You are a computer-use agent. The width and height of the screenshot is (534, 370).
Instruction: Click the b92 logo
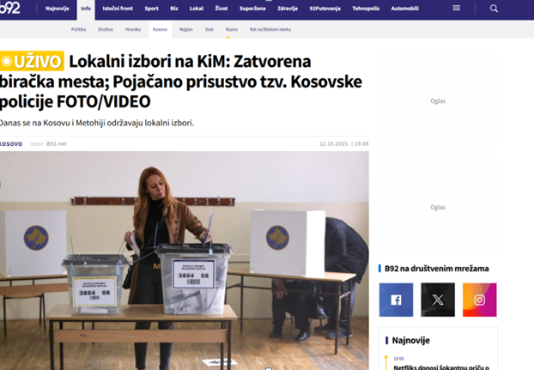tap(10, 8)
